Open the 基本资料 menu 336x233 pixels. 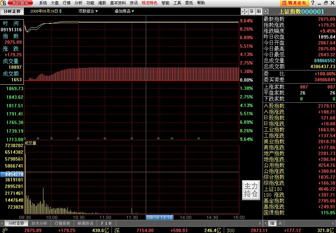(118, 3)
